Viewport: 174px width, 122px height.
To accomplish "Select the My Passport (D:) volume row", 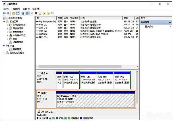I will [x=87, y=21].
